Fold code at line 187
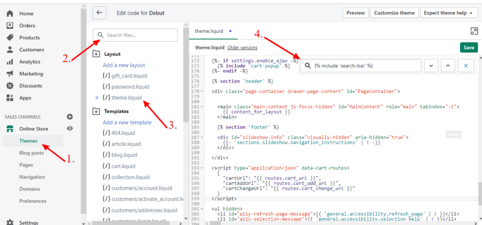This screenshot has width=482, height=225. click(201, 137)
